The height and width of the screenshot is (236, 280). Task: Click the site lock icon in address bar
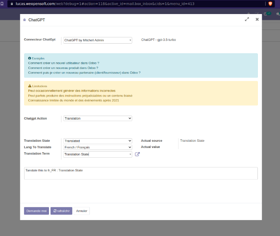(x=12, y=4)
